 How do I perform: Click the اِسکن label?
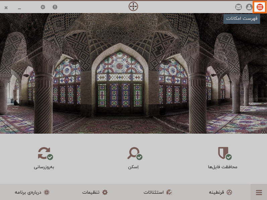pyautogui.click(x=133, y=167)
